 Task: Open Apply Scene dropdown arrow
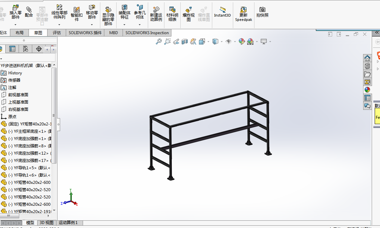pos(257,41)
